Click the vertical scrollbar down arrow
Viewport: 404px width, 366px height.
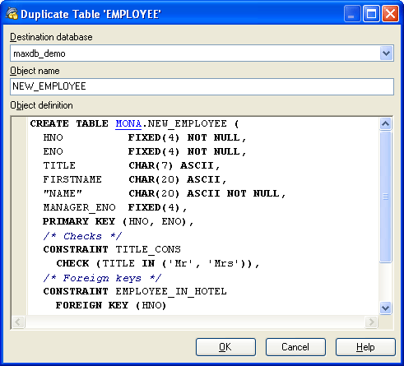point(385,308)
